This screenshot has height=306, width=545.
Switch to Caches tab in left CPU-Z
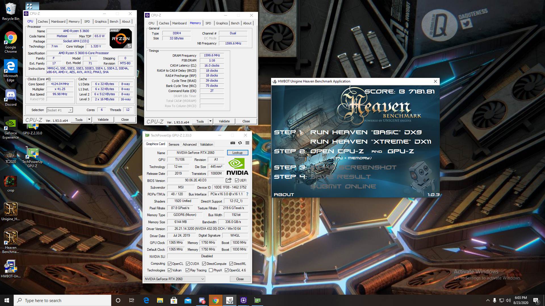pos(43,22)
